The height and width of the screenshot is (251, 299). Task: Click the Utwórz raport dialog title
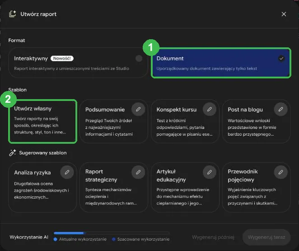pos(38,14)
